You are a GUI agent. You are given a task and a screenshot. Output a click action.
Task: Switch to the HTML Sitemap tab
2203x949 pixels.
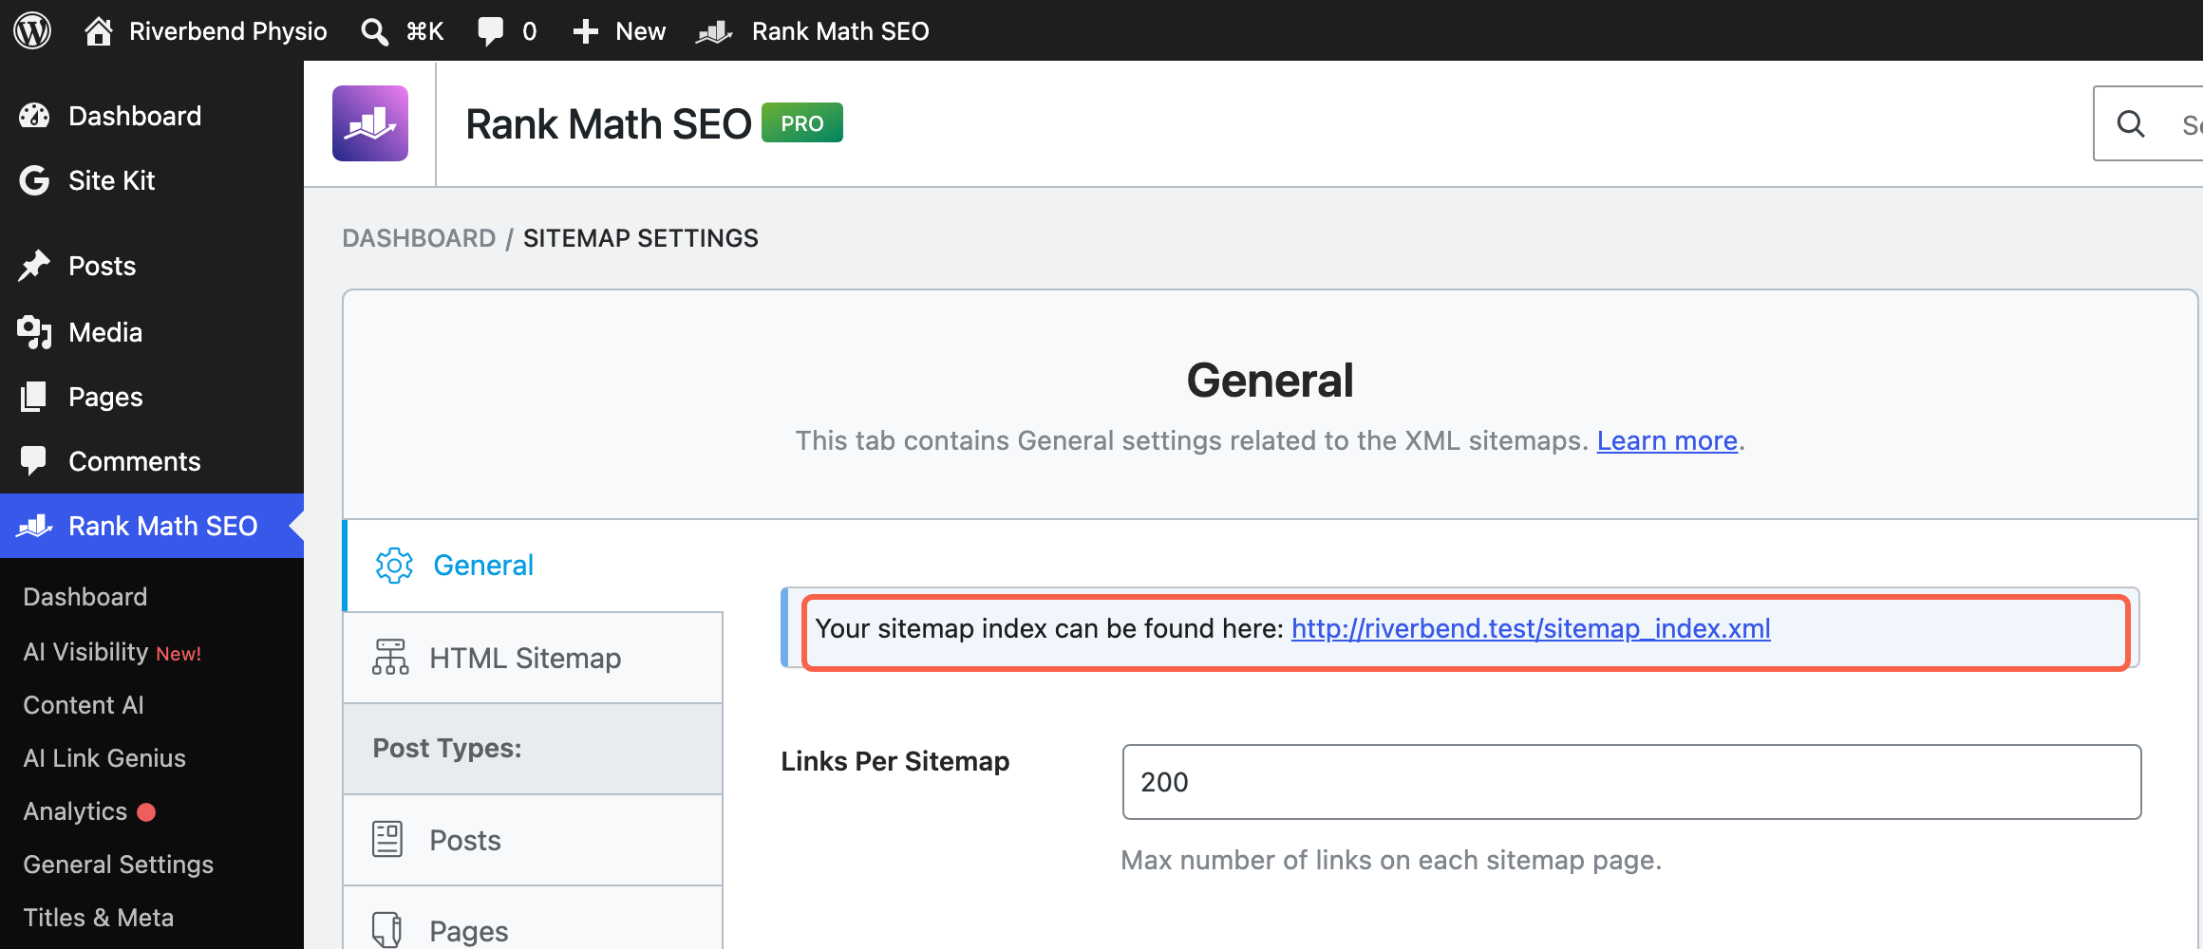[x=534, y=658]
